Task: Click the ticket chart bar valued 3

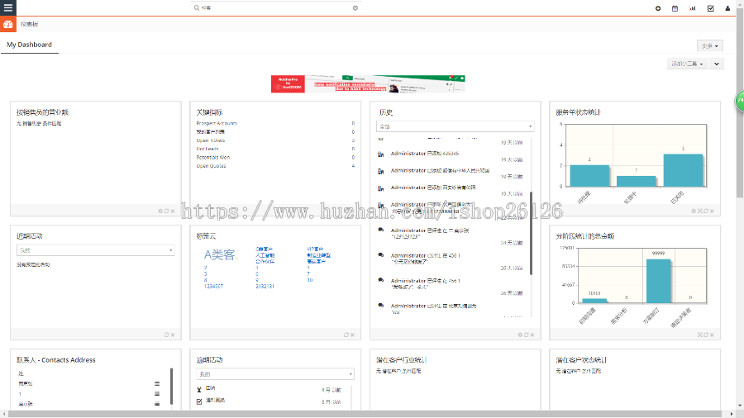Action: pos(683,170)
